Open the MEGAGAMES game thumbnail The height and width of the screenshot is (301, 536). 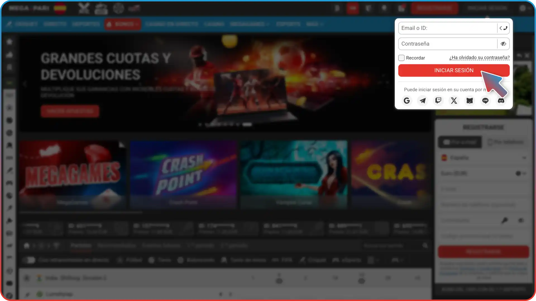(73, 175)
